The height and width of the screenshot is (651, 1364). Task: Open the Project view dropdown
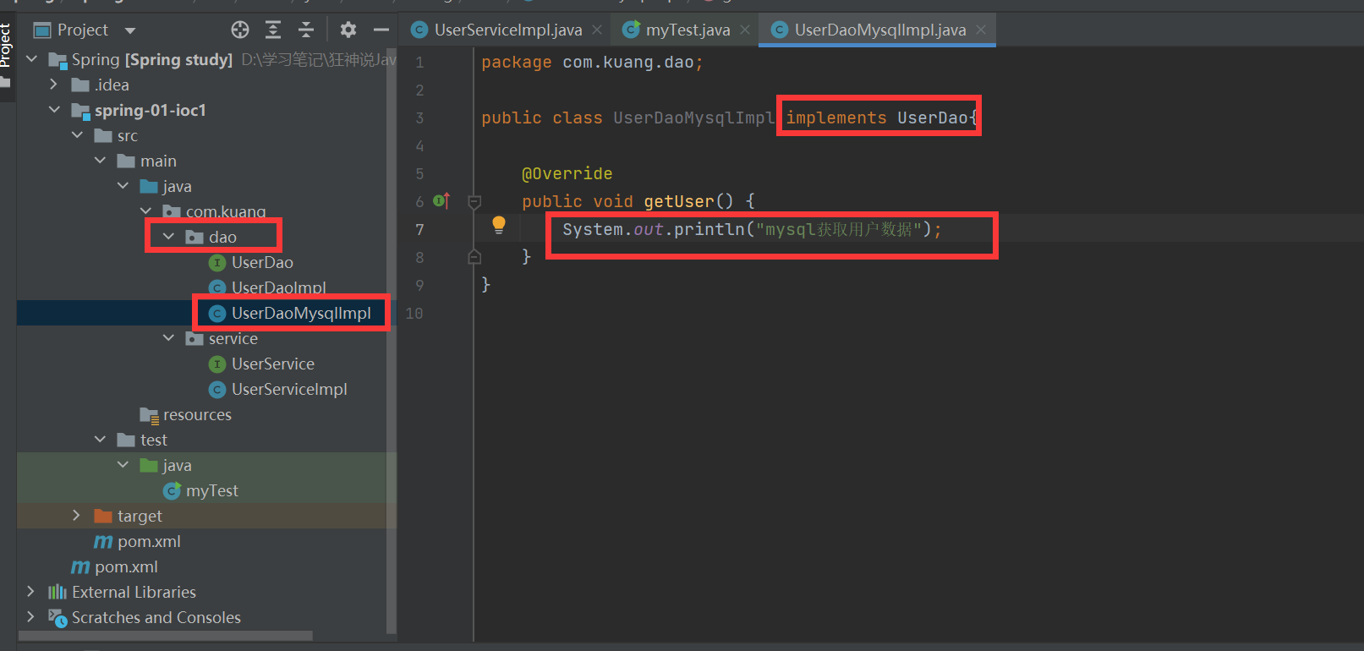point(130,31)
